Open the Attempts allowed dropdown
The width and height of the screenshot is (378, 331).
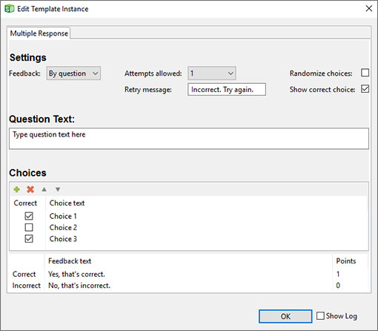click(212, 73)
